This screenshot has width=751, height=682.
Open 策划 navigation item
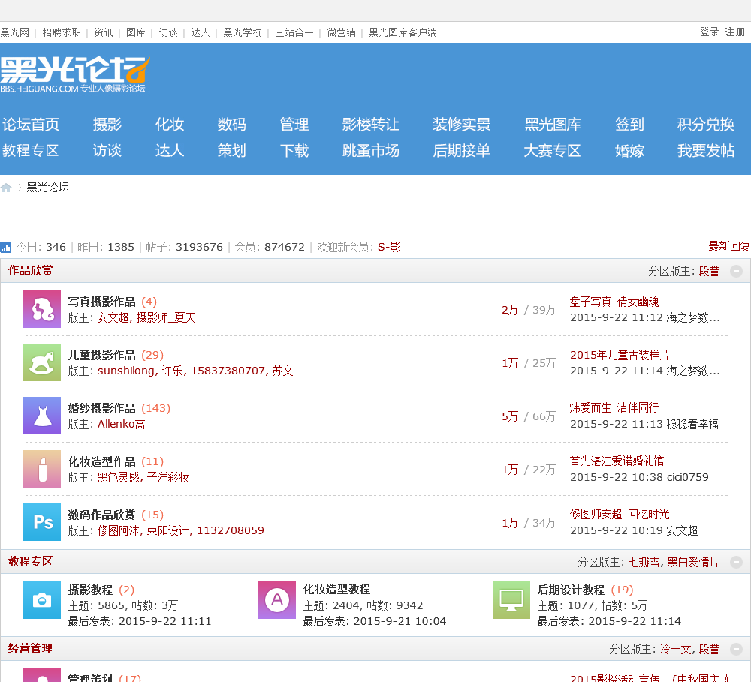click(x=232, y=151)
